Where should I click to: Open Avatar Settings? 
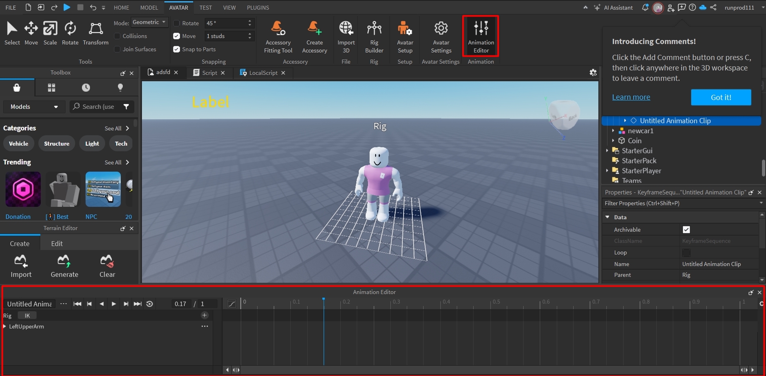point(441,37)
